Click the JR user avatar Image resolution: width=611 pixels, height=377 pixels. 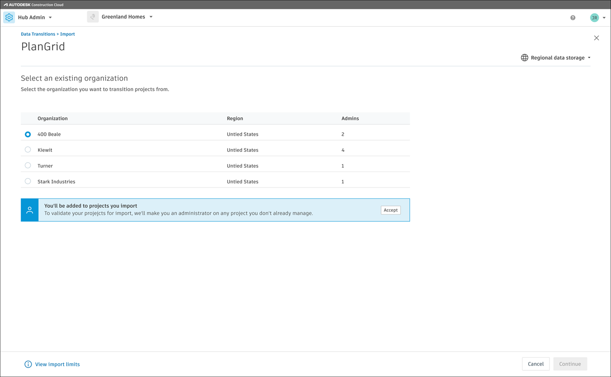(595, 18)
